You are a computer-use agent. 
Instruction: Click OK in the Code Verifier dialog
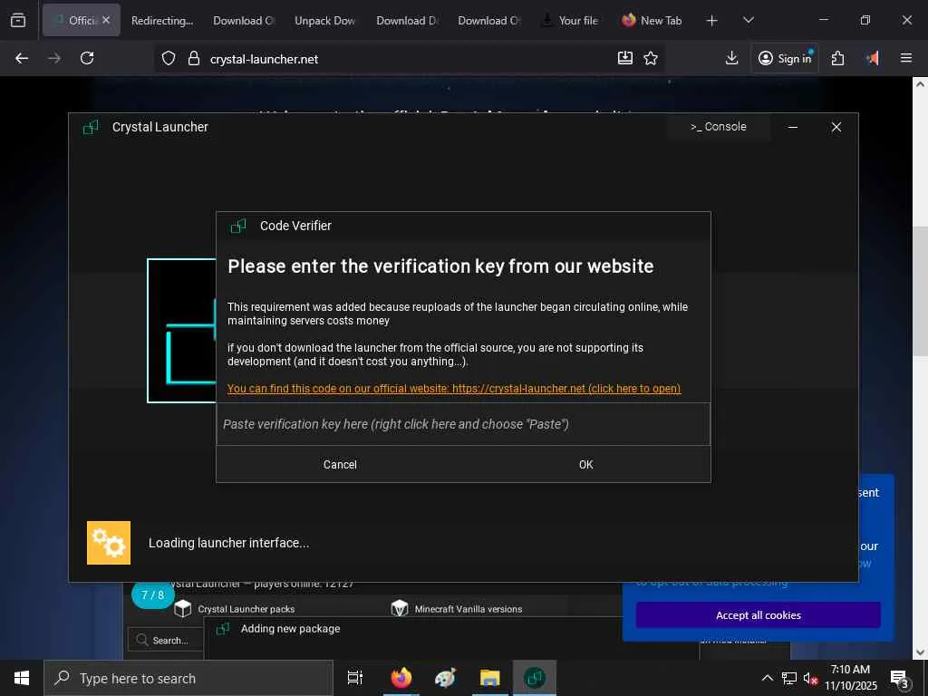point(586,465)
